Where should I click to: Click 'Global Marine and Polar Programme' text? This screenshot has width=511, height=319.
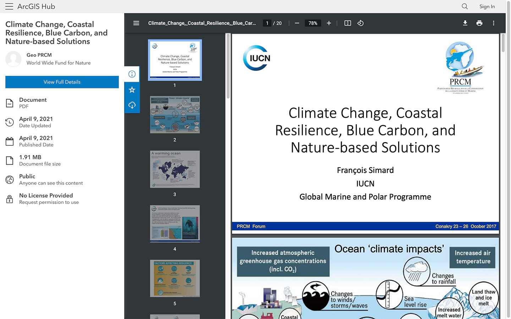click(x=365, y=197)
